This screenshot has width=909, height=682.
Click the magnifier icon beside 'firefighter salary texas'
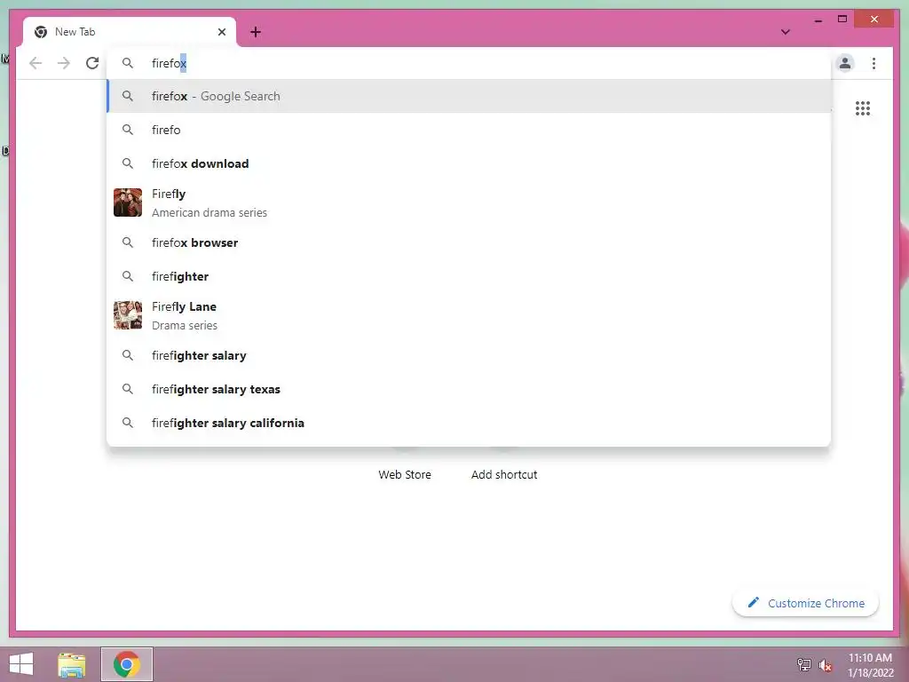[x=128, y=389]
